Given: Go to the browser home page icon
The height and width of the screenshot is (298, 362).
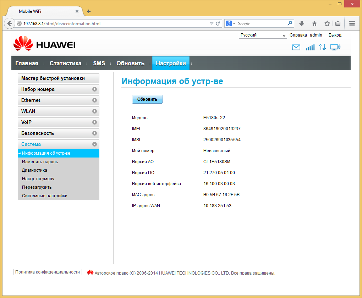Looking at the screenshot, I should (314, 23).
